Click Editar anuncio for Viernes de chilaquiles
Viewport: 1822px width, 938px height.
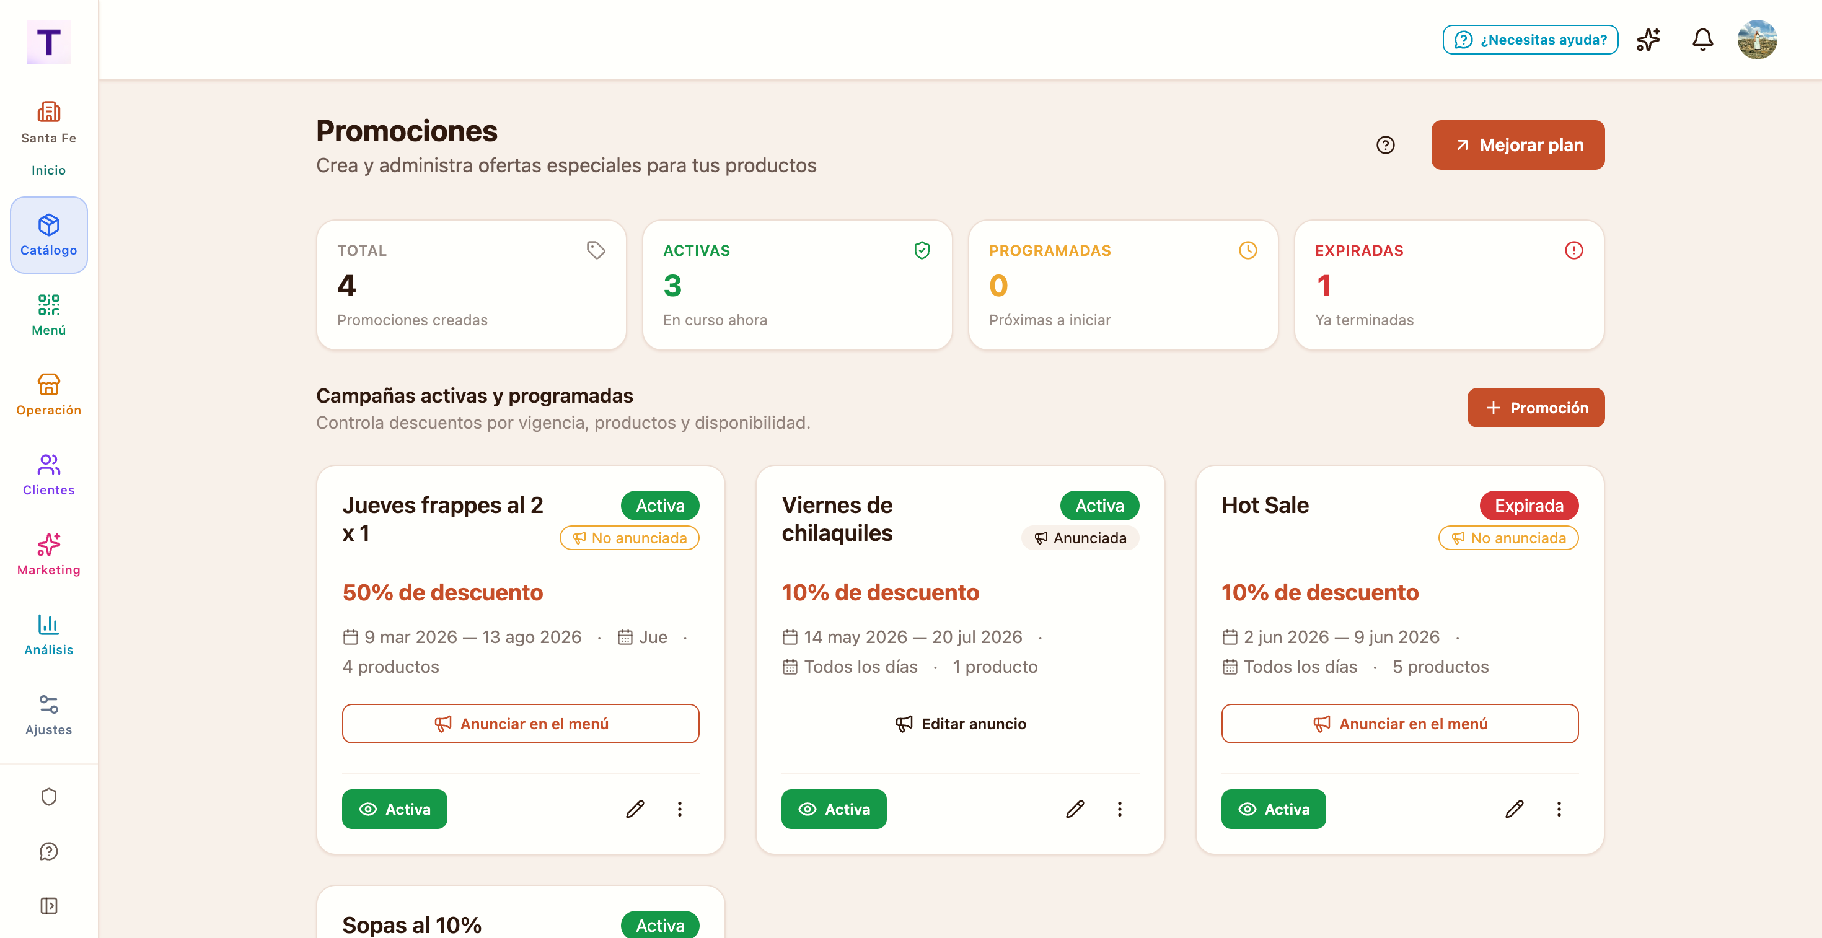pos(960,723)
